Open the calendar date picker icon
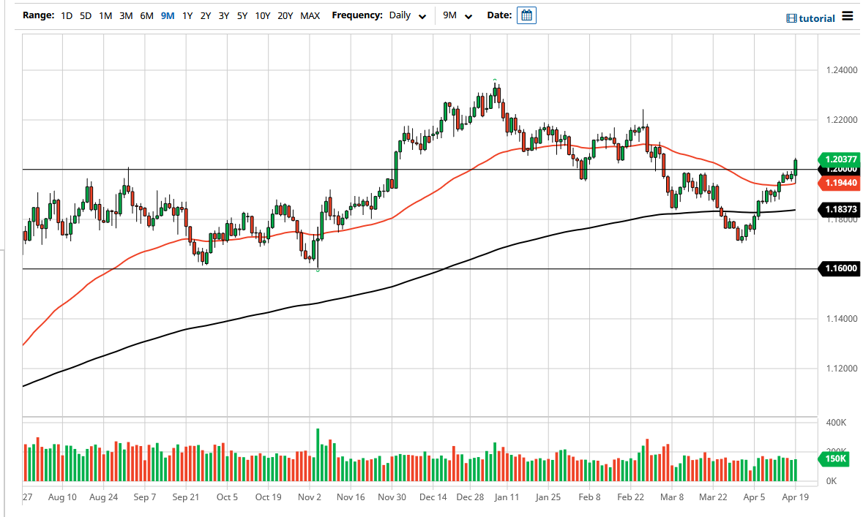 tap(526, 15)
